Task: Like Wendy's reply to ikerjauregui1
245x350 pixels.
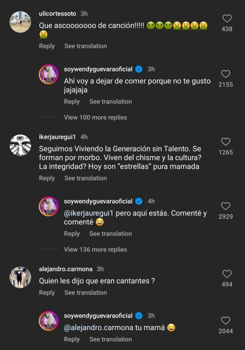Action: pos(225,206)
